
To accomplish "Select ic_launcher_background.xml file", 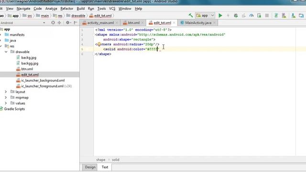I will (x=43, y=80).
